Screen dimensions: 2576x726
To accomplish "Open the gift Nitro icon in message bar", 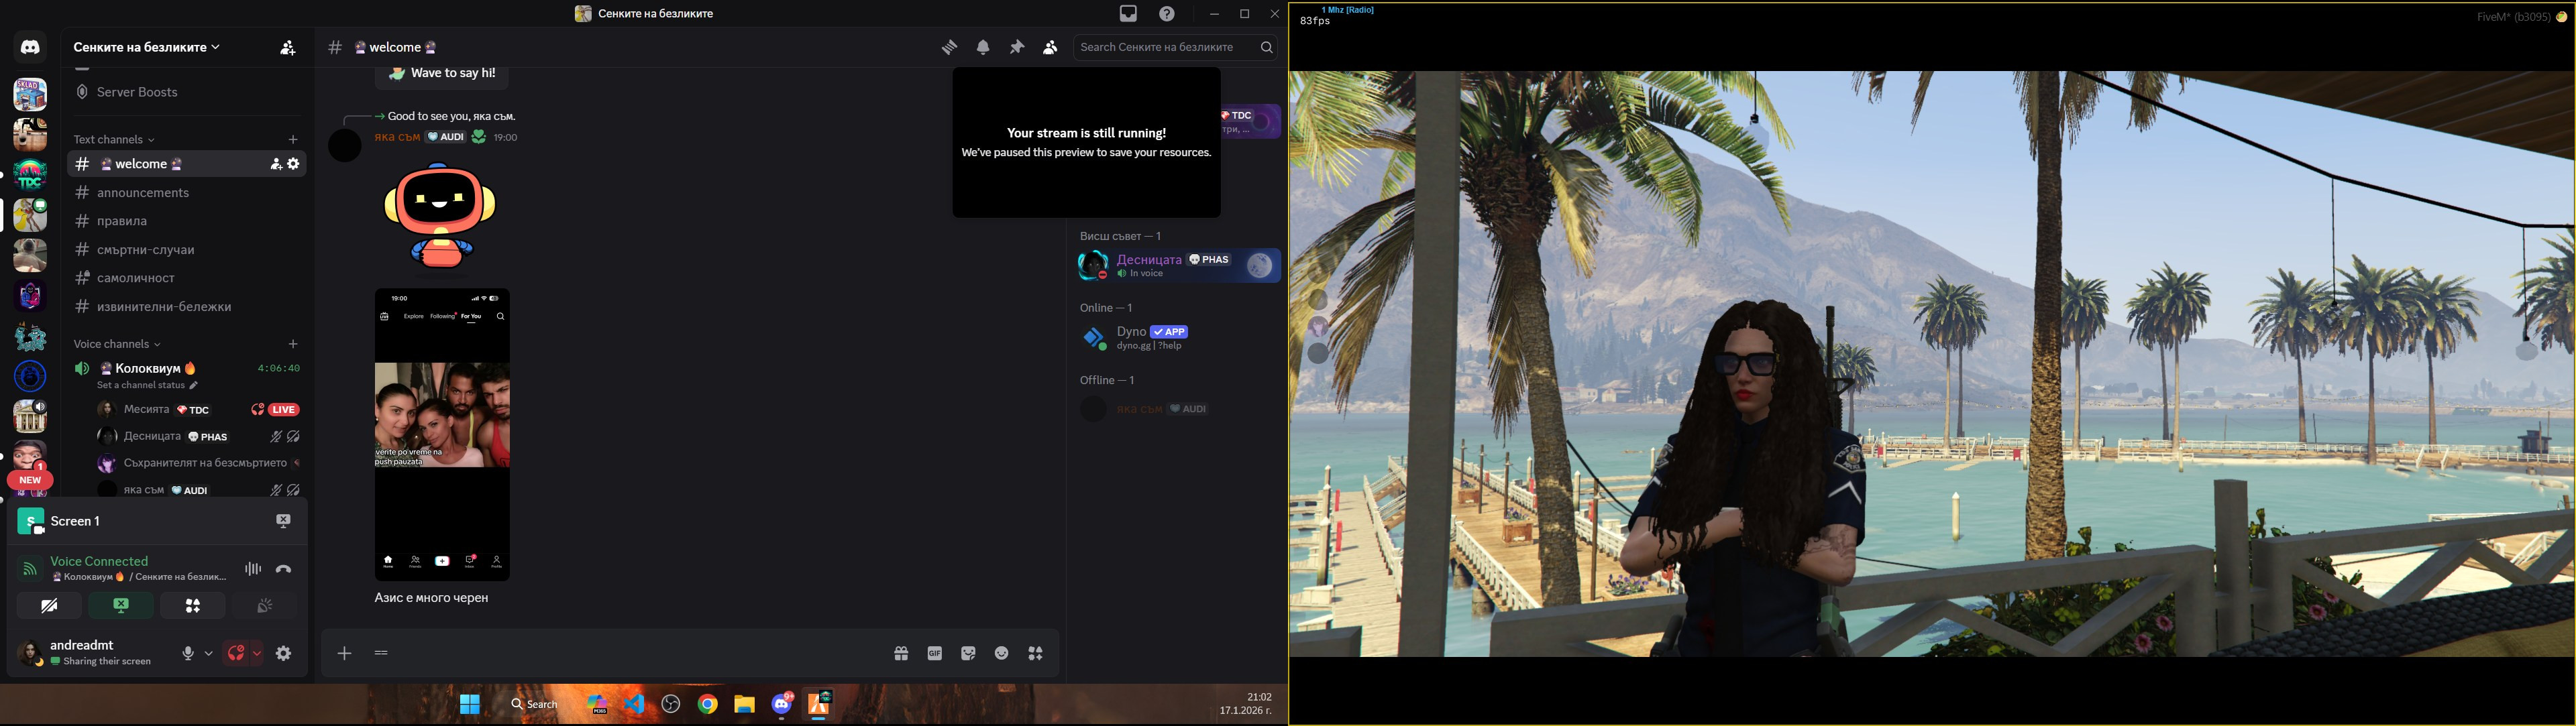I will click(x=901, y=653).
